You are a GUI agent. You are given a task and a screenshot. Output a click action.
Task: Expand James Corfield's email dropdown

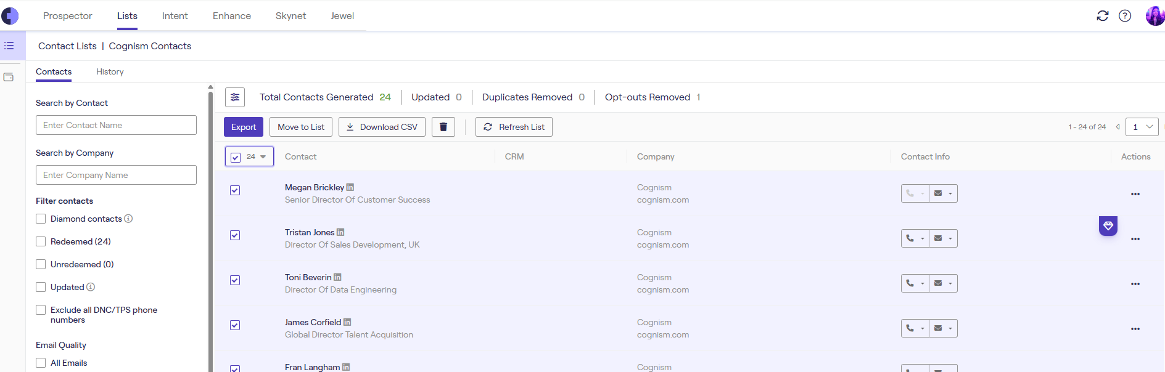(x=950, y=328)
